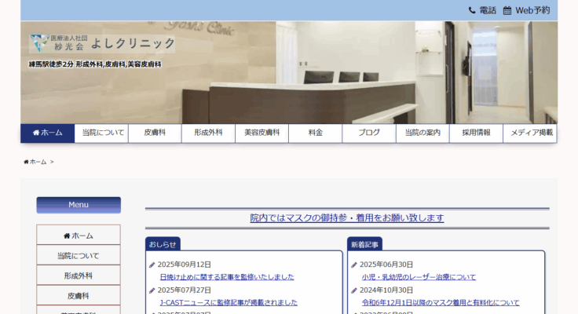Select 皮膚科 in the top navigation

[155, 133]
